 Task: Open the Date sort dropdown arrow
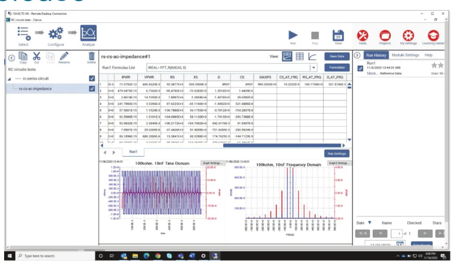tap(369, 223)
